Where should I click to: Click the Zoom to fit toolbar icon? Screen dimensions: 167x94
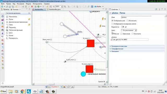51,7
